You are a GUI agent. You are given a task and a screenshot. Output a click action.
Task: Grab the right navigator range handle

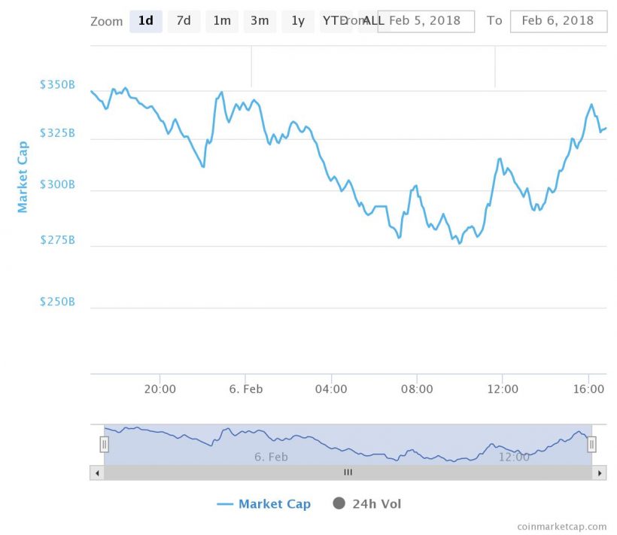coord(591,445)
